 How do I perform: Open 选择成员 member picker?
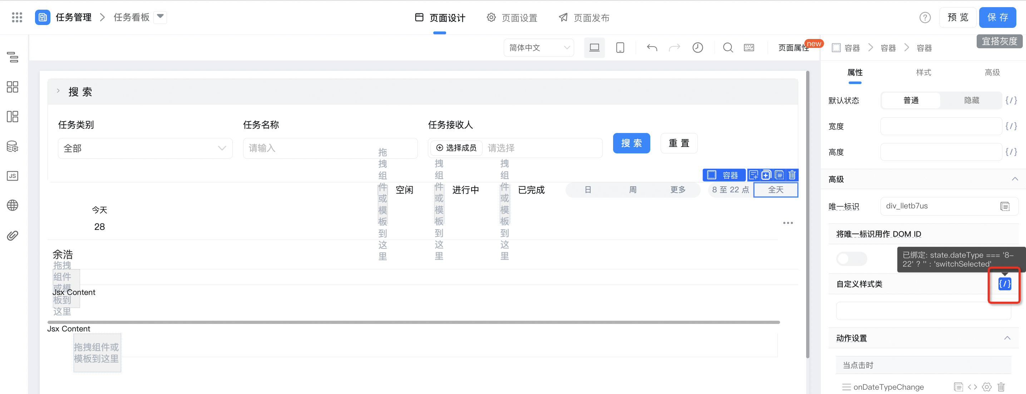pyautogui.click(x=457, y=148)
